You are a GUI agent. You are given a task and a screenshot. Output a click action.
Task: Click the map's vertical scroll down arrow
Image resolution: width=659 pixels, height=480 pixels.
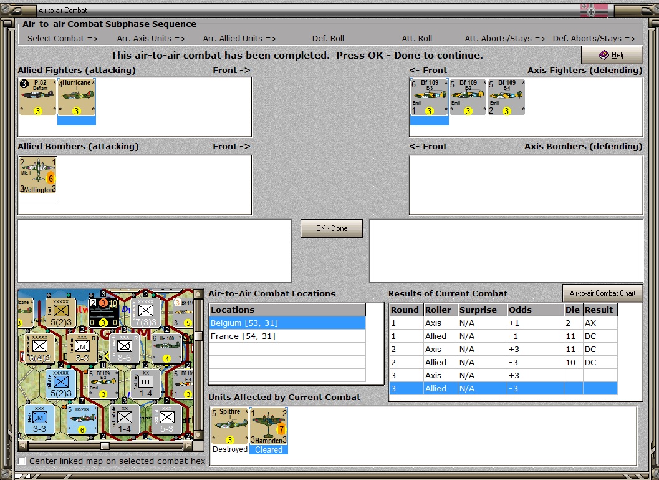click(x=198, y=436)
